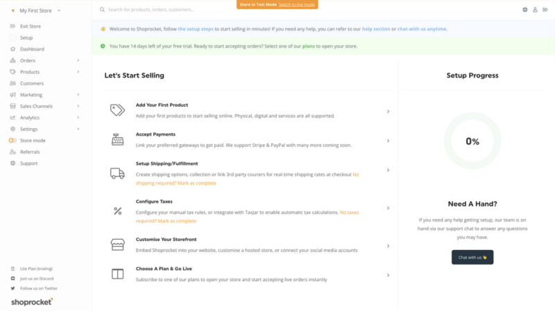The width and height of the screenshot is (555, 311).
Task: Click the green trial info icon
Action: click(x=103, y=46)
